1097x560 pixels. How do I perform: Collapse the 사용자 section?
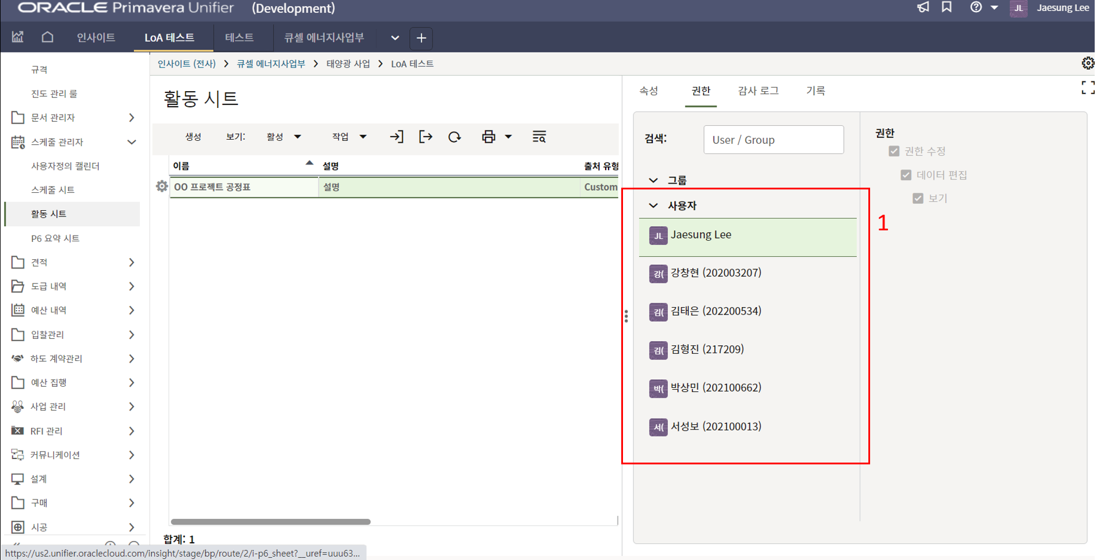(654, 206)
